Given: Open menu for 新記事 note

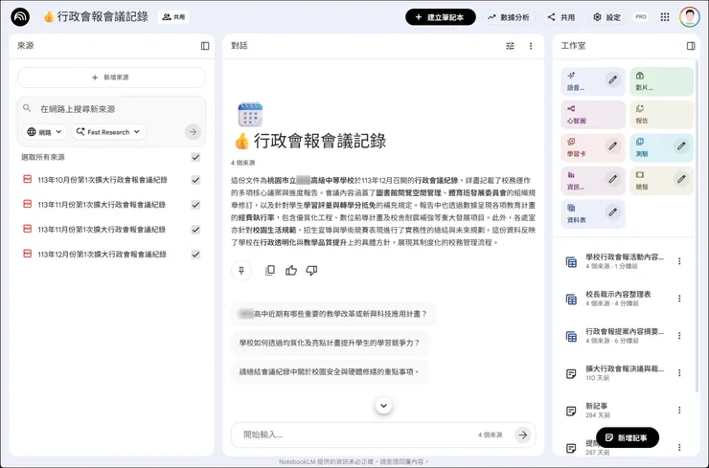Looking at the screenshot, I should click(x=679, y=410).
